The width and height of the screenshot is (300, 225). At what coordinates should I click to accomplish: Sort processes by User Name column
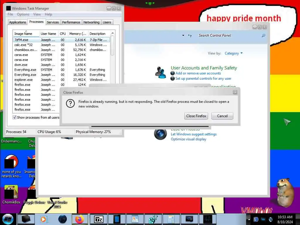point(48,34)
